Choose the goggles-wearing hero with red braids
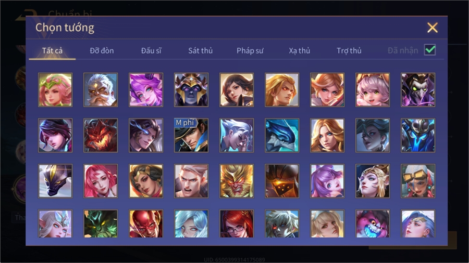This screenshot has width=469, height=263. pos(418,181)
